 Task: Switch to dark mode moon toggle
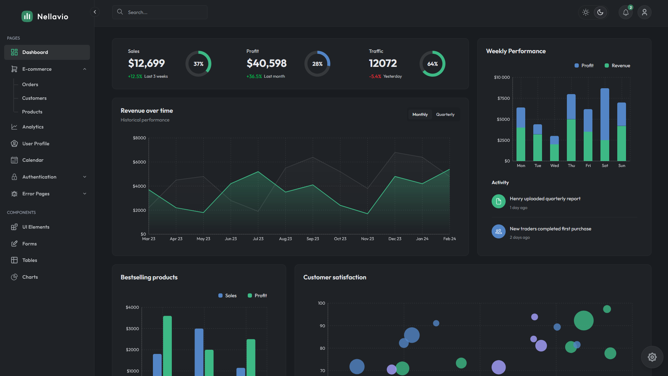pos(600,13)
